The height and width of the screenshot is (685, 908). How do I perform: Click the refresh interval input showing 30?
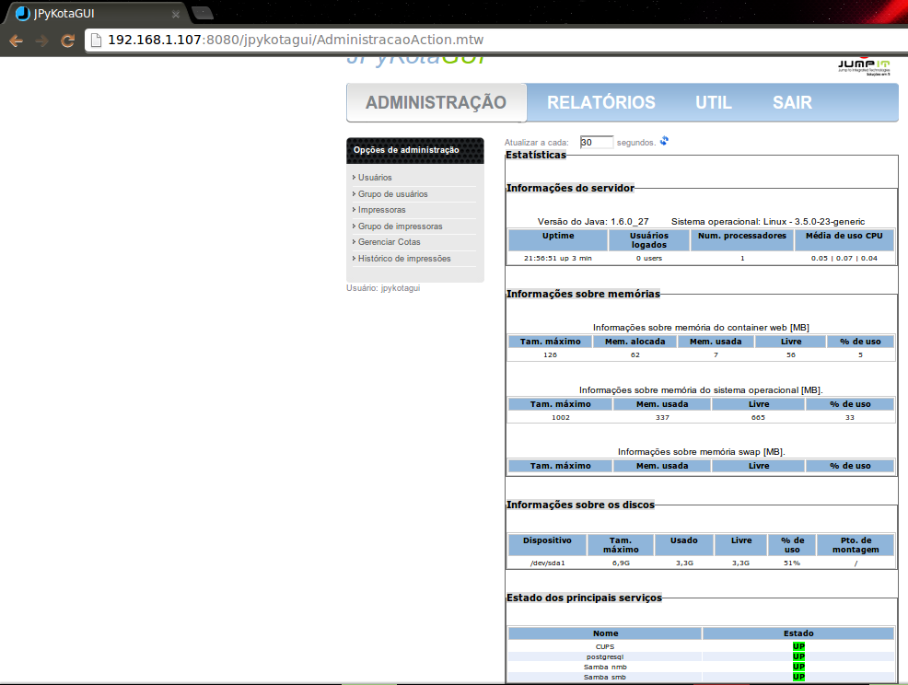(x=596, y=140)
